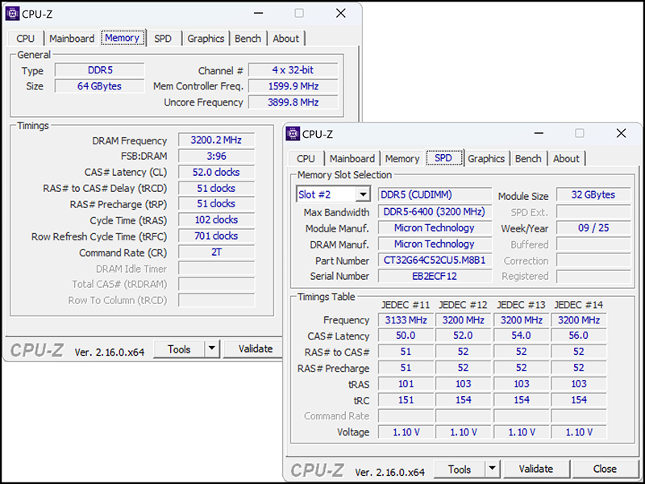
Task: Click the JEDEC #12 frequency 3200 MHz cell
Action: tap(464, 319)
